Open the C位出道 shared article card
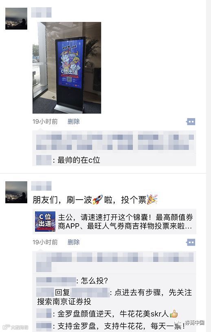 114,222
